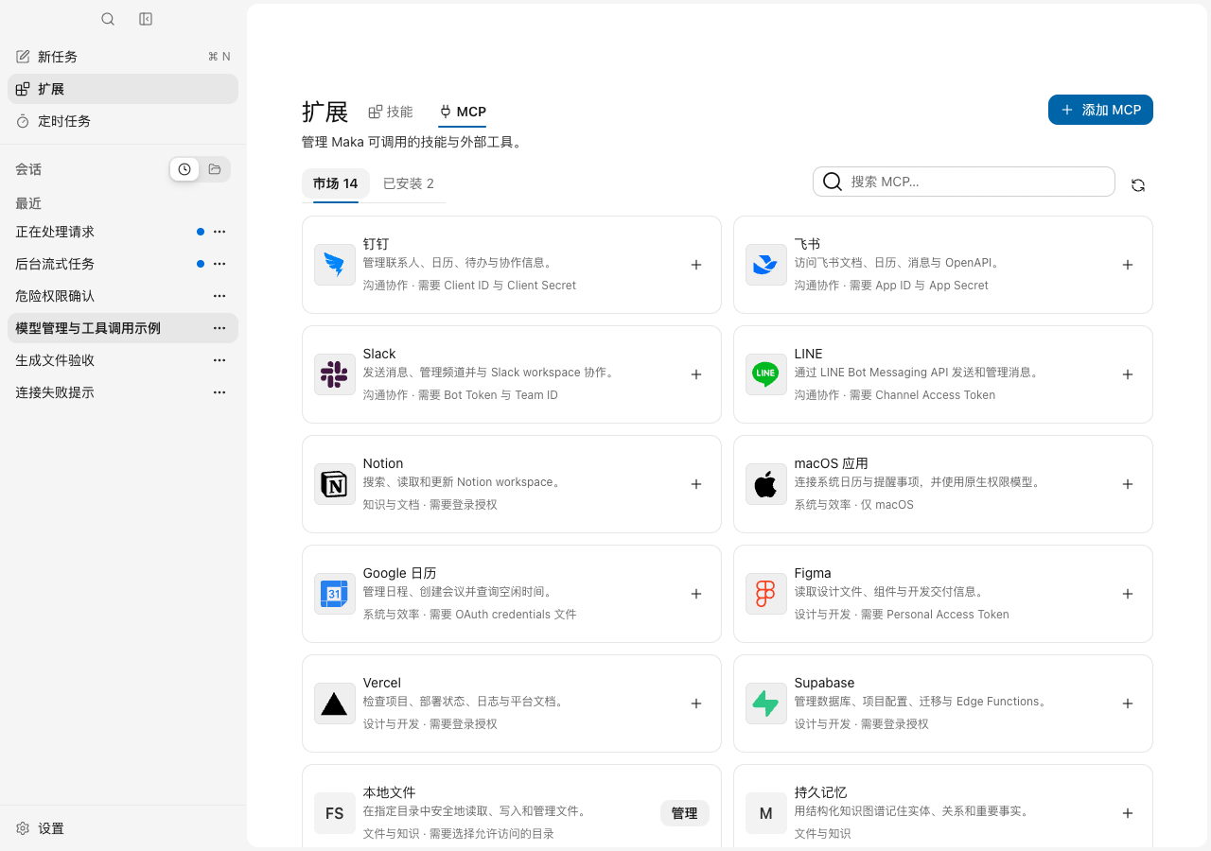The height and width of the screenshot is (851, 1211).
Task: Open more options for 生成文件验收
Action: point(219,360)
